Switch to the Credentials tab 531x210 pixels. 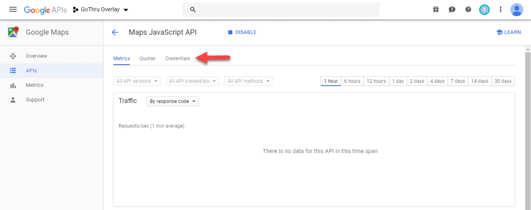(177, 58)
